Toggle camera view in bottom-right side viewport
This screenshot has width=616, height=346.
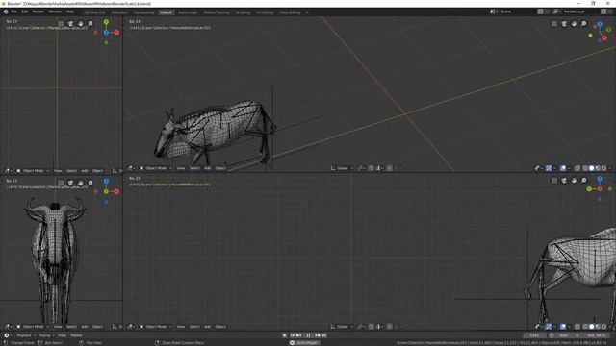coord(564,181)
